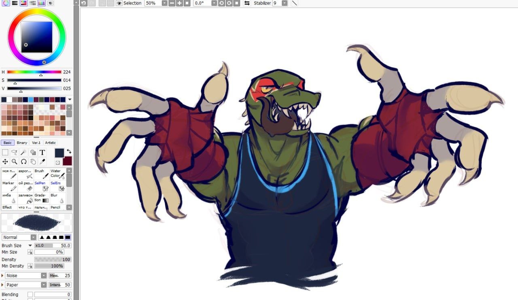Screen dimensions: 518x300
Task: Select the rectangular Selection tool
Action: click(x=5, y=153)
